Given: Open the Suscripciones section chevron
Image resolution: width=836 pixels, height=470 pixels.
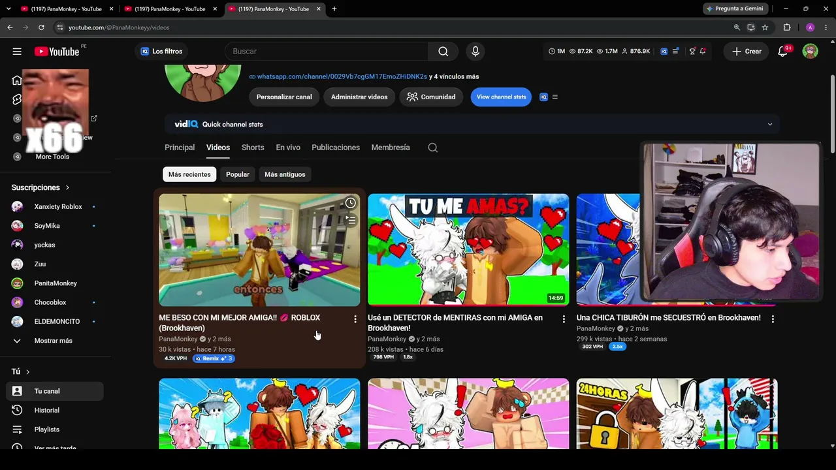Looking at the screenshot, I should [67, 187].
